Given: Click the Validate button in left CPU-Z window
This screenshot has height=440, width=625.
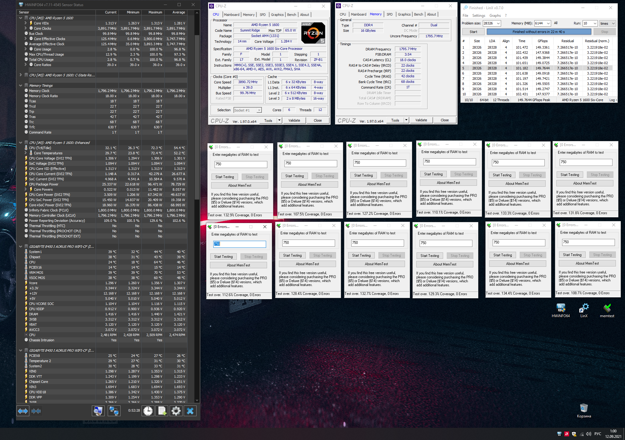Looking at the screenshot, I should 294,120.
